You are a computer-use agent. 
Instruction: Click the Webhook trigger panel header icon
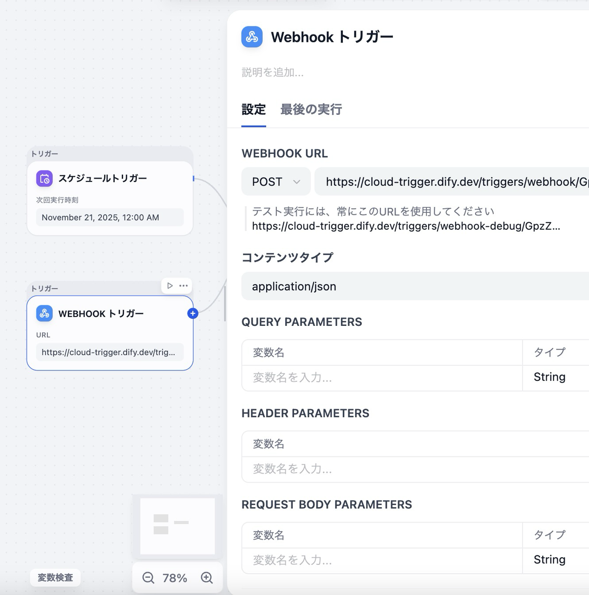tap(252, 37)
